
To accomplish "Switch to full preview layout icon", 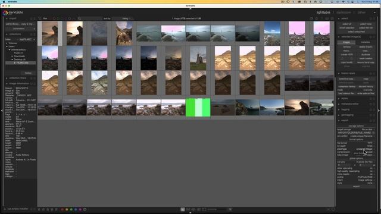I will coord(204,209).
